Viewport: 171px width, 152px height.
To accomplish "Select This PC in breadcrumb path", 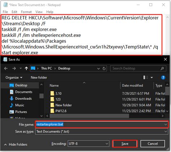I will click(x=47, y=68).
